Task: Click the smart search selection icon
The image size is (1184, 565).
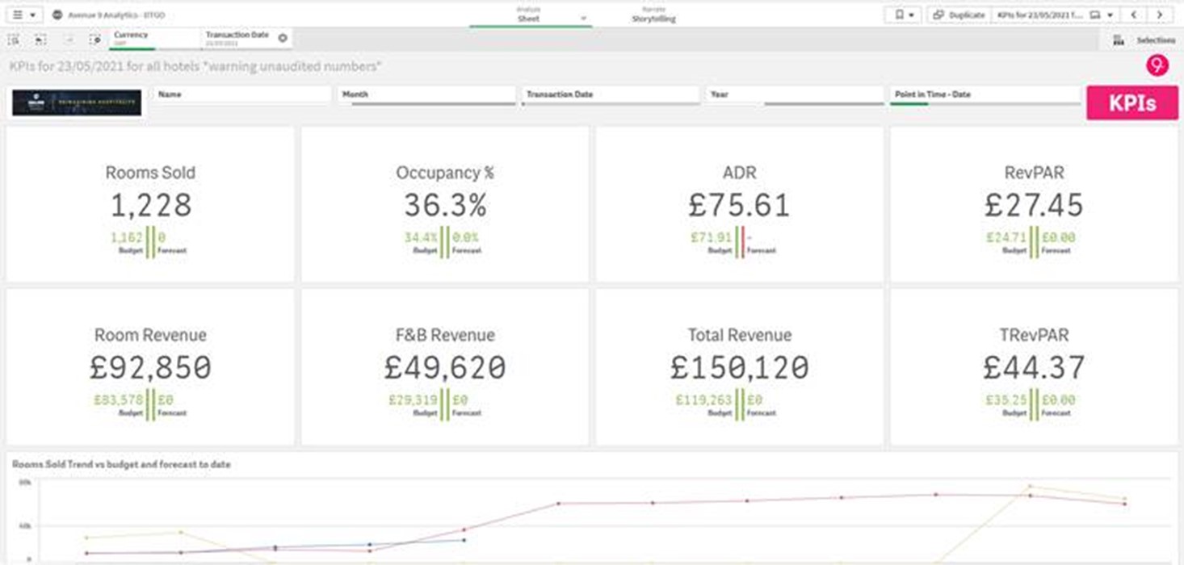Action: pyautogui.click(x=14, y=39)
